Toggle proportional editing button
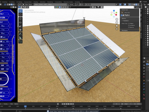The height and width of the screenshot is (112, 149). tap(86, 4)
